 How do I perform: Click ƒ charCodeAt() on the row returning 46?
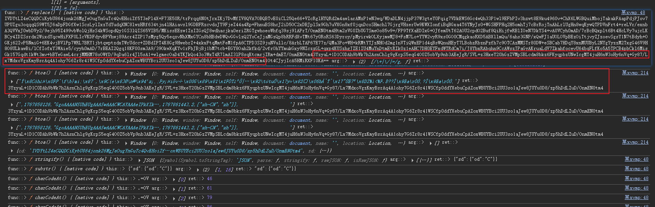coord(48,179)
